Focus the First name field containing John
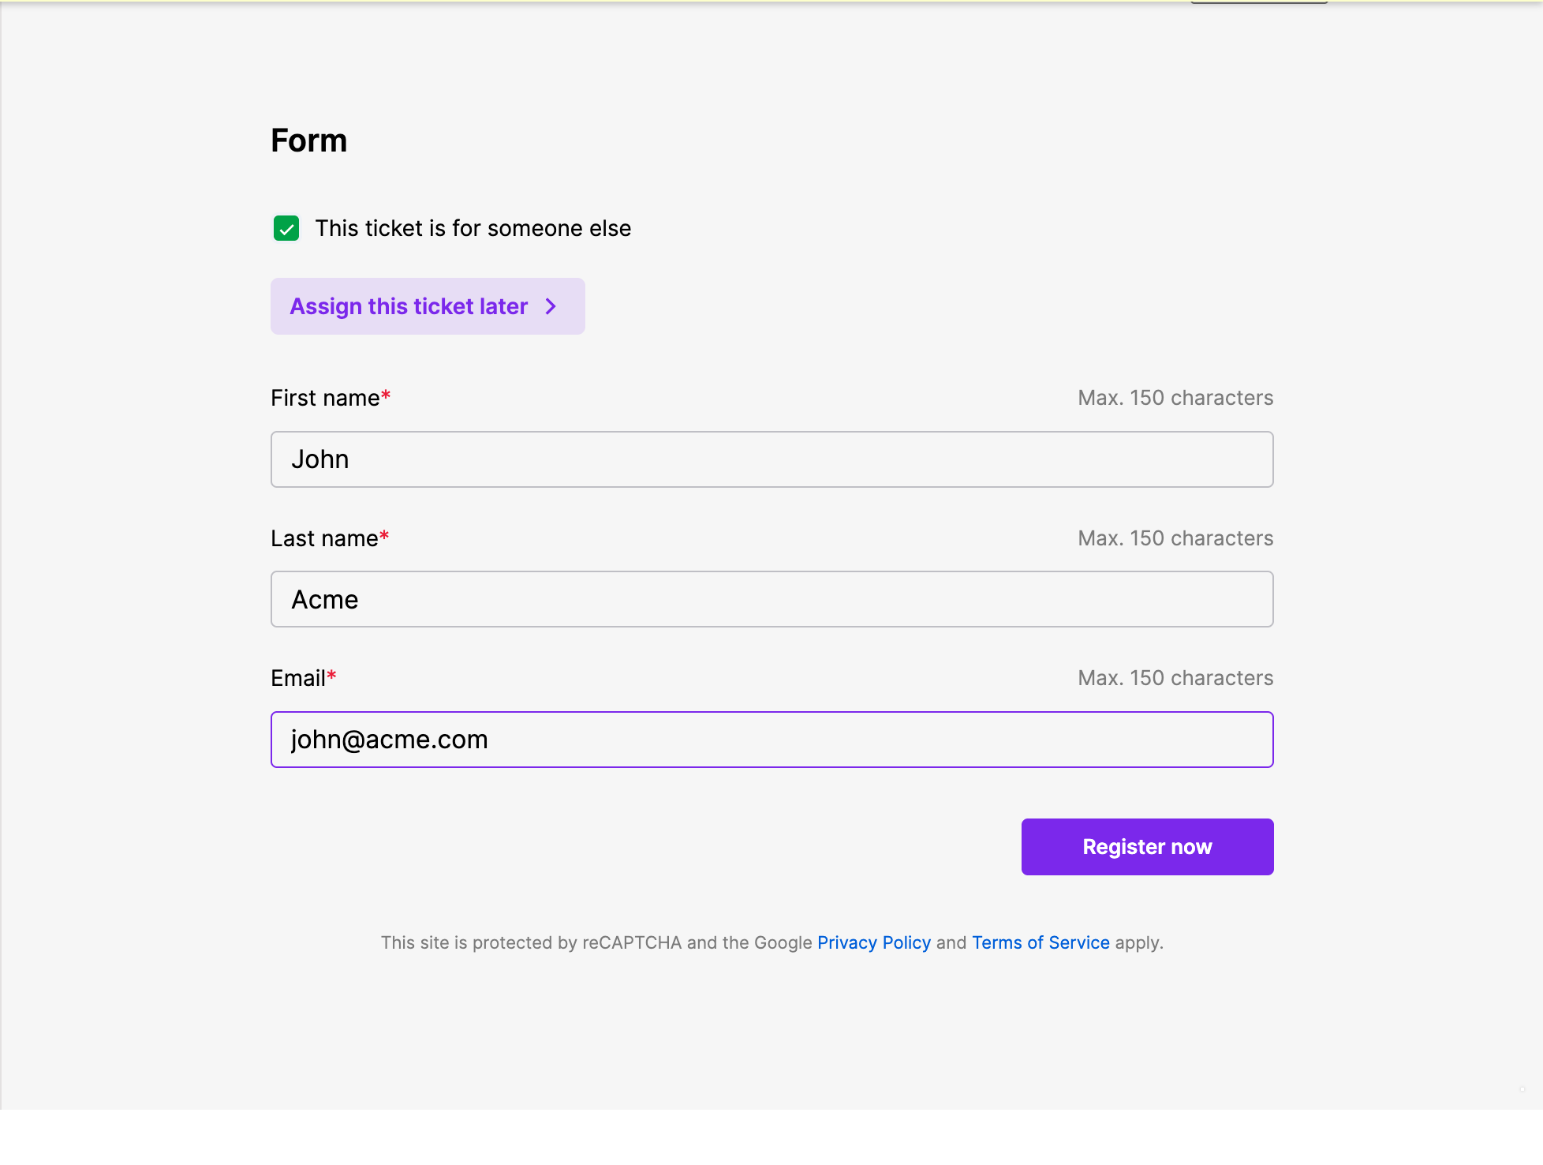 [x=771, y=459]
